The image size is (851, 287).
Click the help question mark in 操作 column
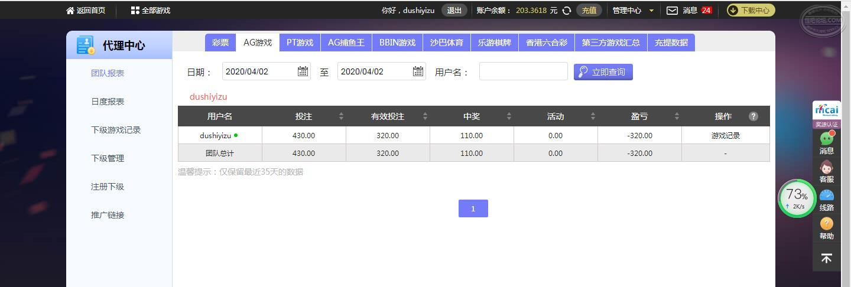[x=753, y=116]
